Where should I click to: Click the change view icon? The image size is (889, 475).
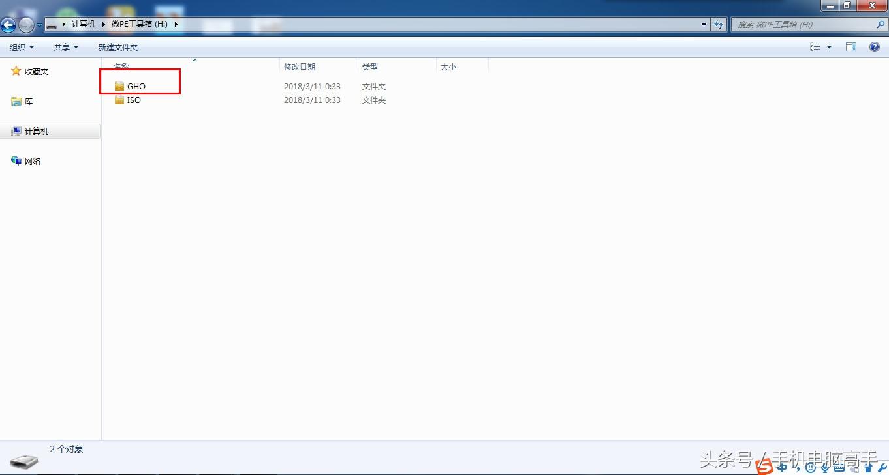[x=815, y=47]
